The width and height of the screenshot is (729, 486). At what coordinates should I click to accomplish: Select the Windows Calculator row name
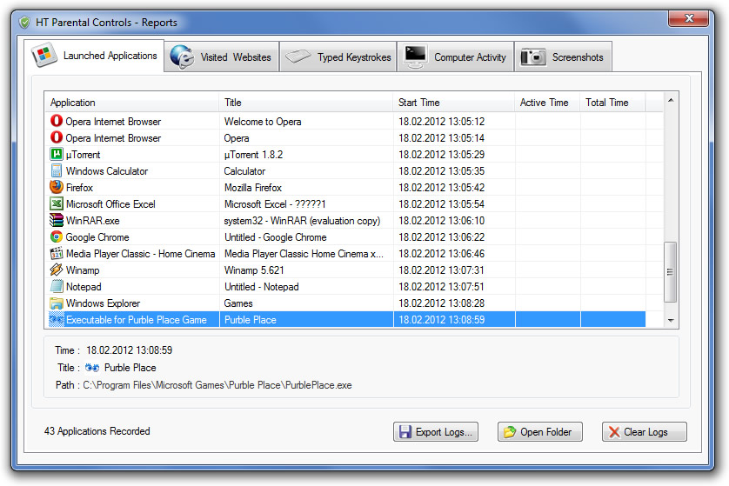[x=107, y=171]
